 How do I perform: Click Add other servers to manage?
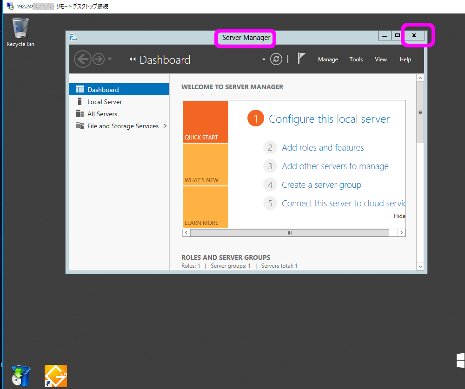pos(335,166)
